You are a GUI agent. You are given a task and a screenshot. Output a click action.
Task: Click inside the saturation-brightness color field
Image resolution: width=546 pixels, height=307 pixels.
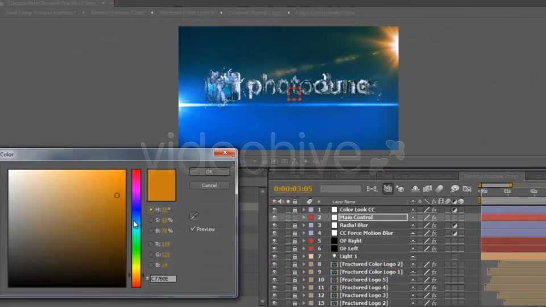point(67,229)
